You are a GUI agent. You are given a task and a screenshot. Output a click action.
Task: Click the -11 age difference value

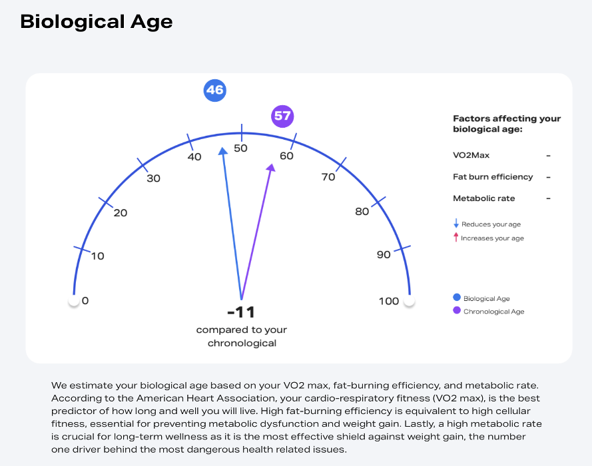tap(241, 312)
